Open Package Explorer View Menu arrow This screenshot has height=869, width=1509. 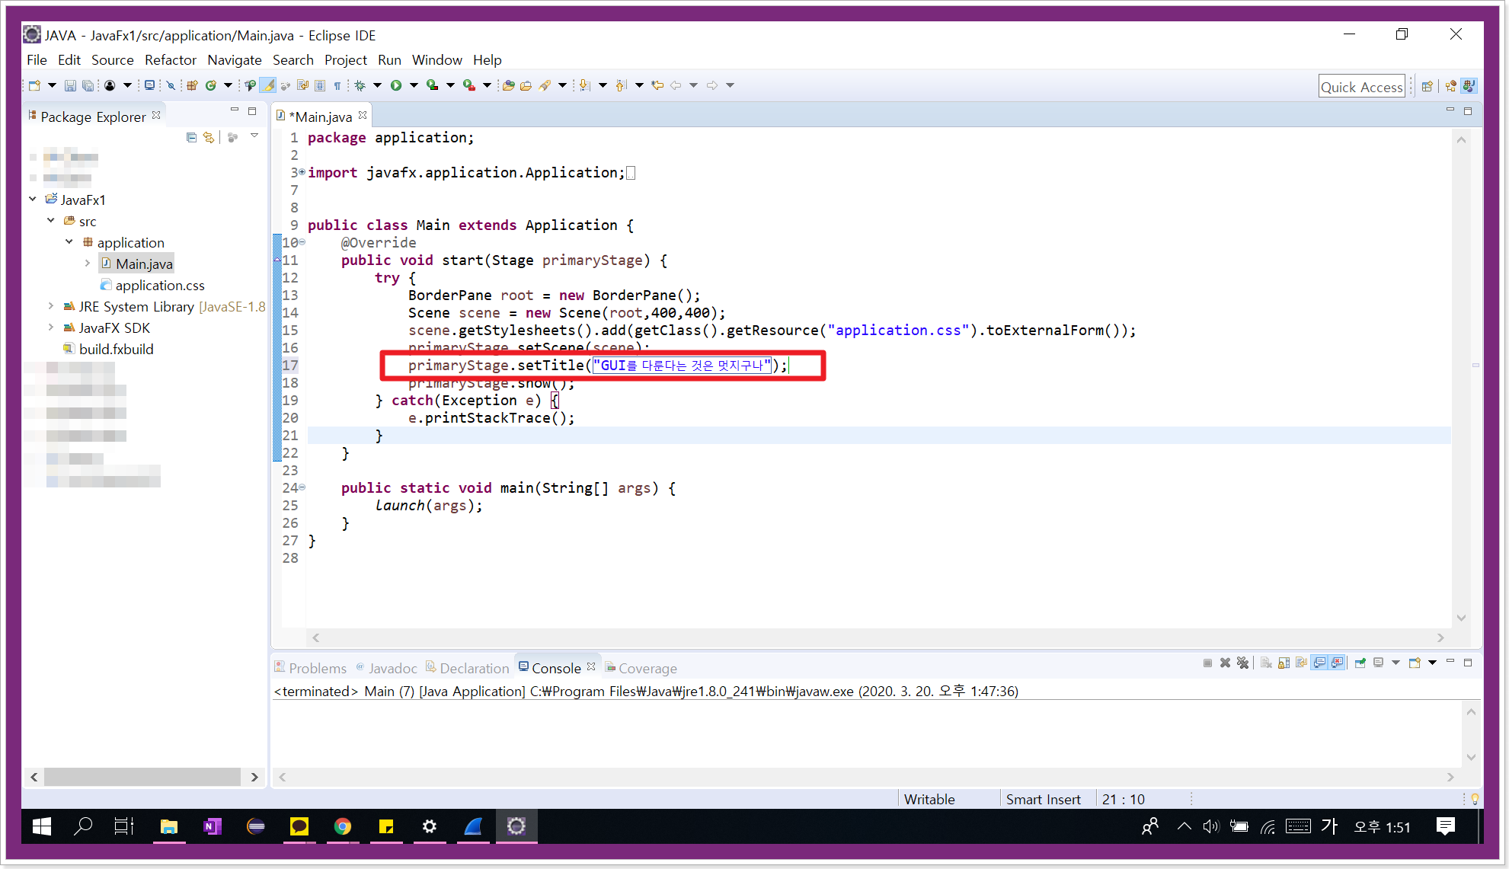pyautogui.click(x=254, y=136)
